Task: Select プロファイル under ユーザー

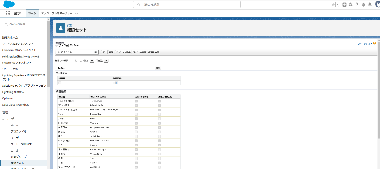Action: tap(19, 132)
